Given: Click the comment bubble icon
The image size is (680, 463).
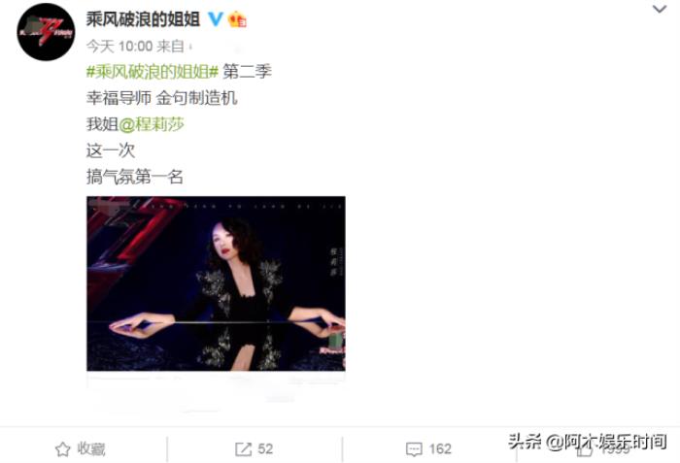Looking at the screenshot, I should click(414, 449).
